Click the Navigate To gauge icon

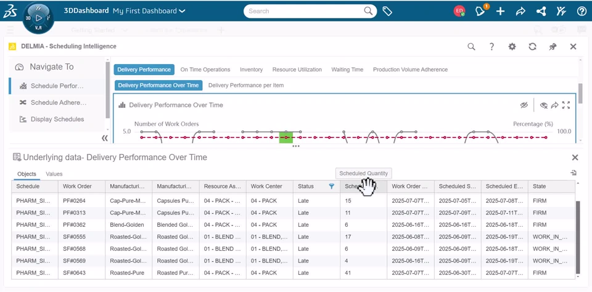tap(19, 67)
